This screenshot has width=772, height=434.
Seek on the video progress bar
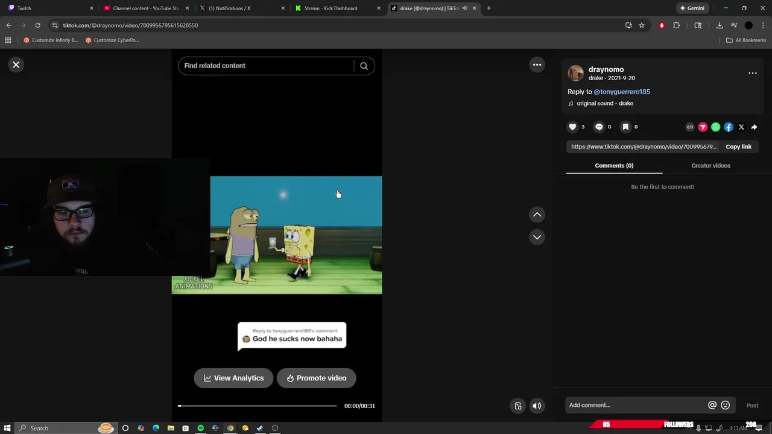(x=258, y=406)
